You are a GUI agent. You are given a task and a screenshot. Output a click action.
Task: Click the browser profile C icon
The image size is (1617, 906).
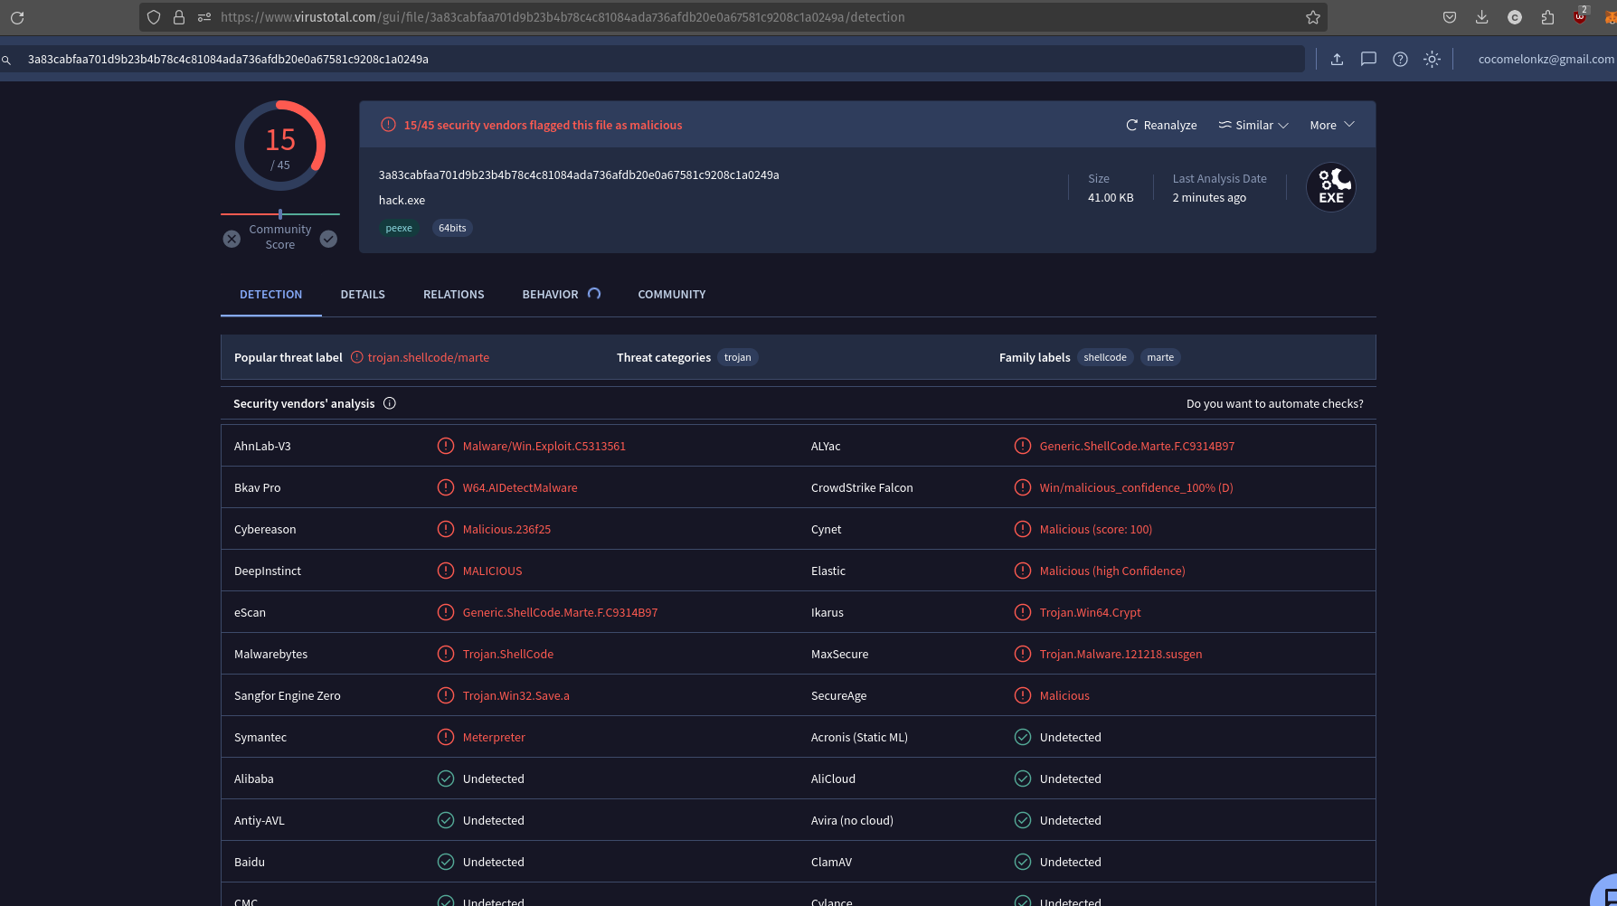point(1515,17)
